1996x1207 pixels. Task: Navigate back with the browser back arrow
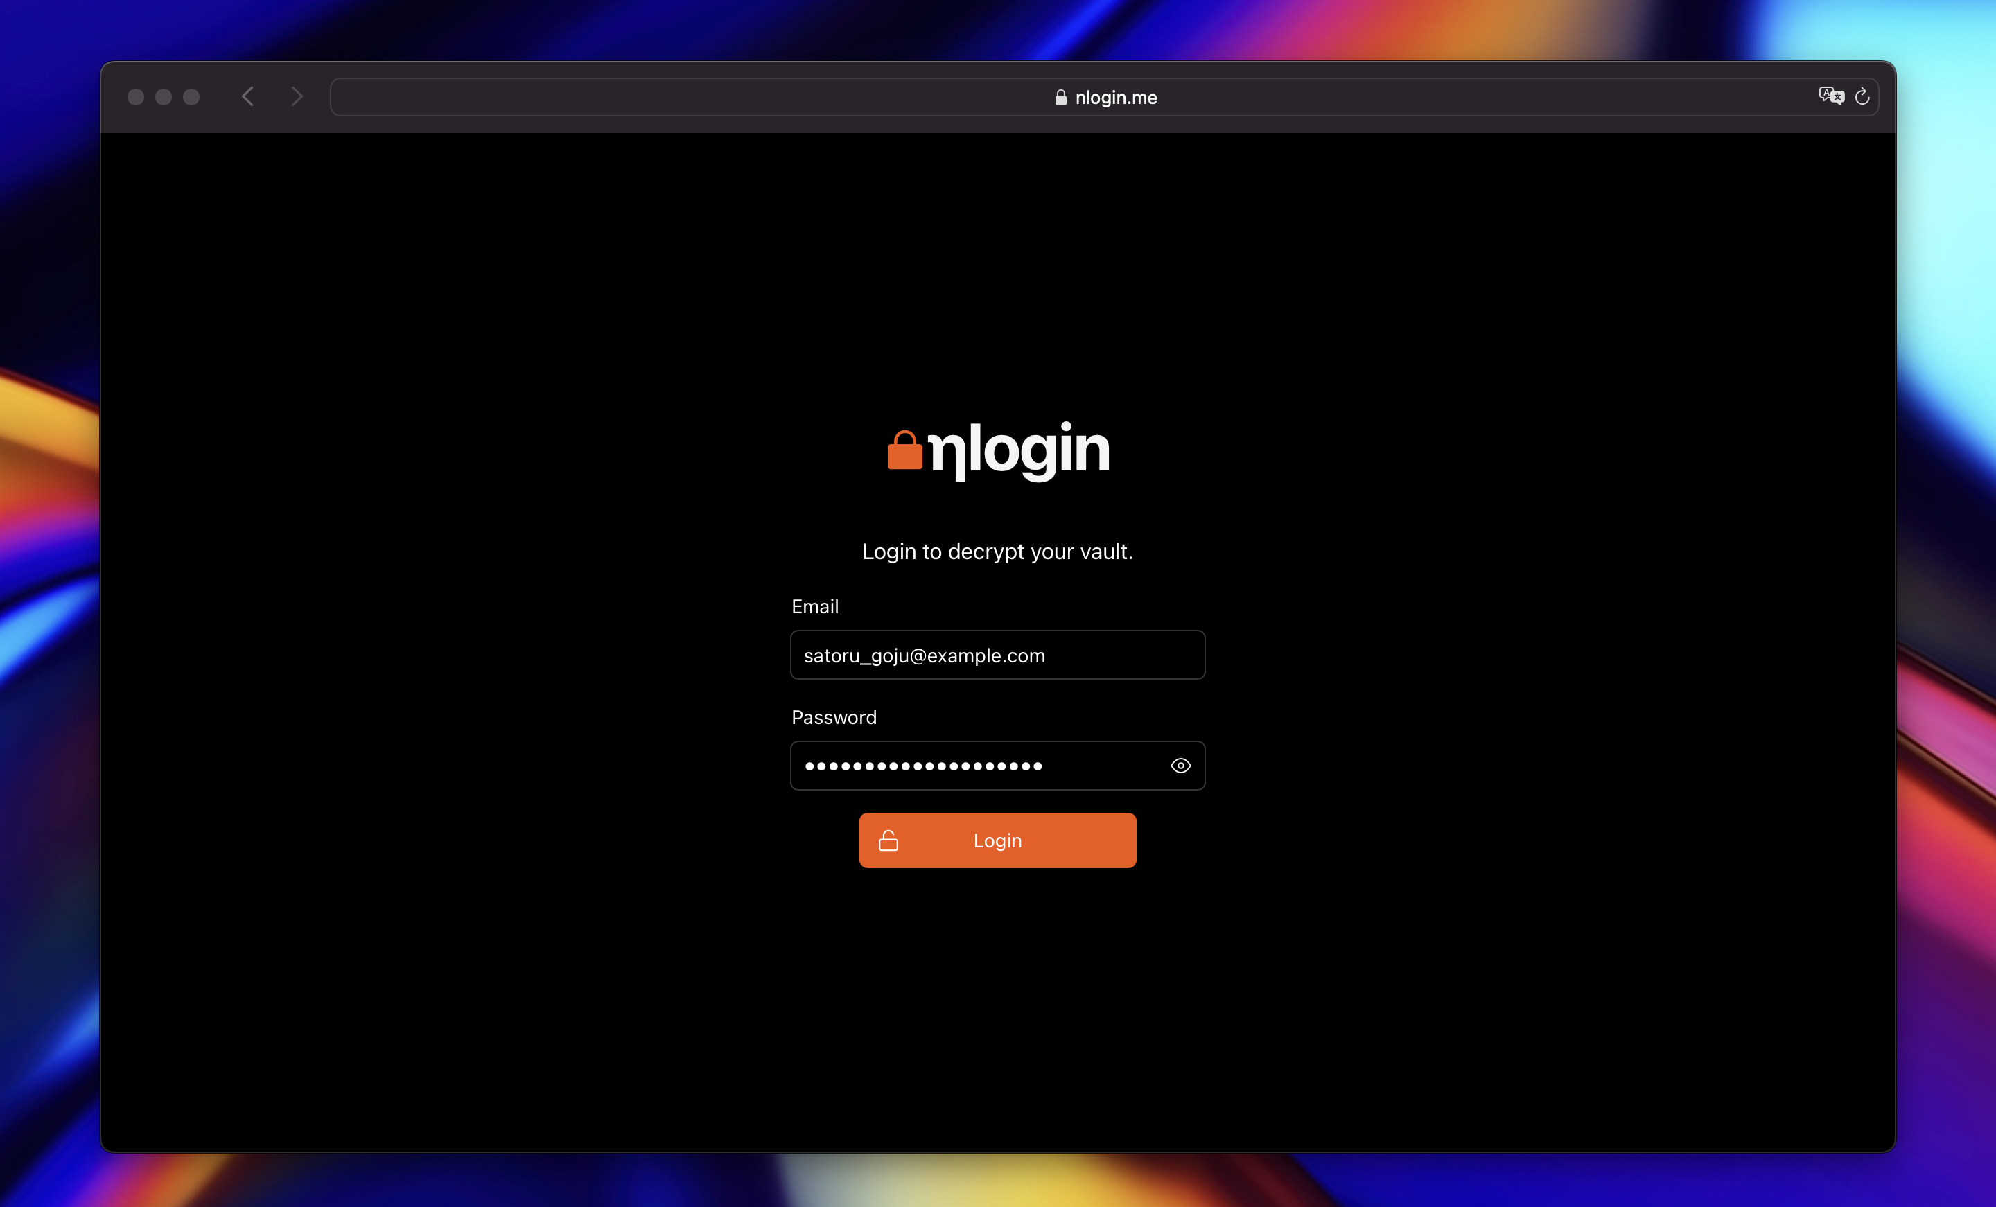pos(248,96)
